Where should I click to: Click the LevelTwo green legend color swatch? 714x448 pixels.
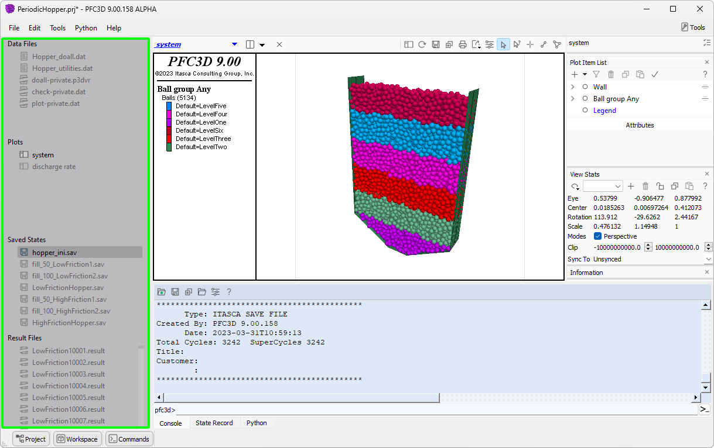tap(169, 147)
